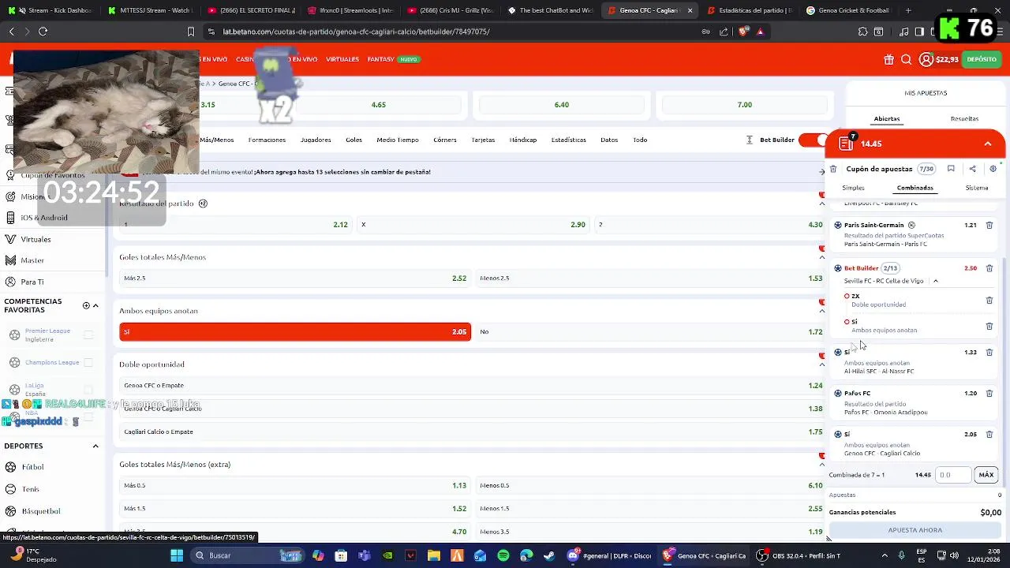This screenshot has height=568, width=1010.
Task: Toggle Paris Saint-Germain selection radio
Action: pyautogui.click(x=838, y=225)
